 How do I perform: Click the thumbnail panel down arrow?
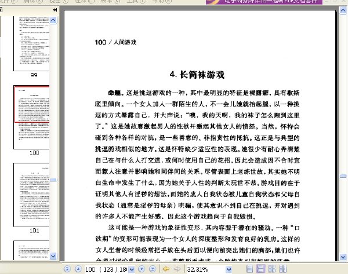(x=53, y=256)
